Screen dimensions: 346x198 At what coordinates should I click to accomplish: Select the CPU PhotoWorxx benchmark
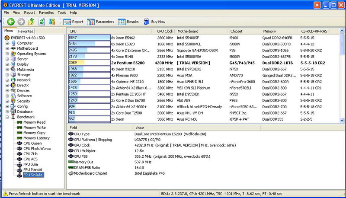pyautogui.click(x=37, y=149)
